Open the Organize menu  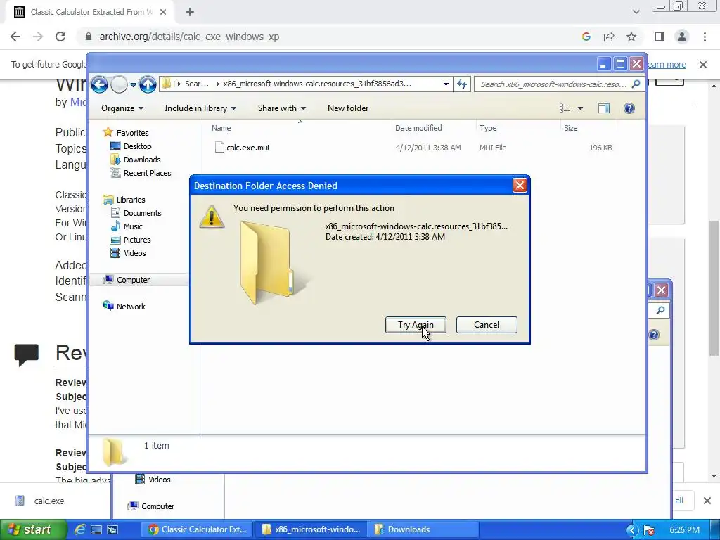tap(122, 108)
